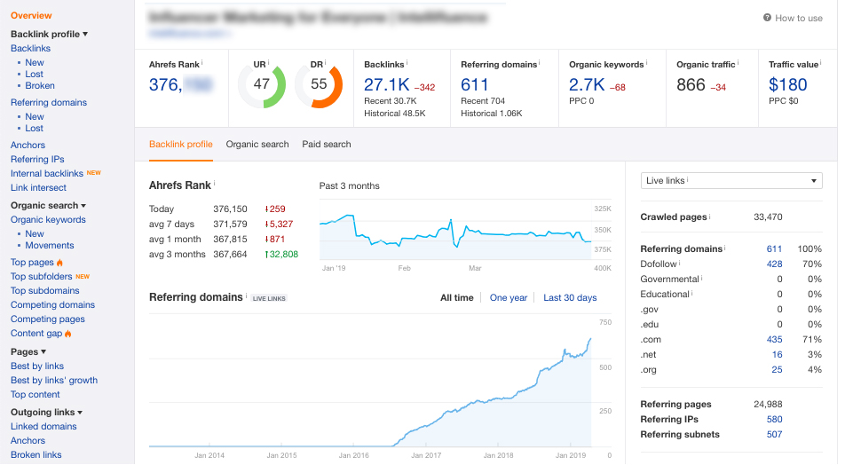This screenshot has width=845, height=465.
Task: Select All time range for referring domains
Action: [456, 298]
